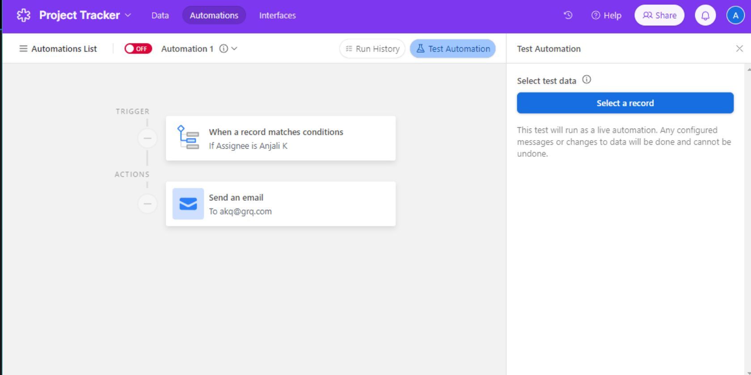
Task: Turn on the Automation 1 toggle
Action: point(138,49)
